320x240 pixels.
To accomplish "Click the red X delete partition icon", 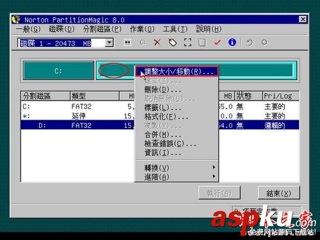I will pyautogui.click(x=157, y=42).
